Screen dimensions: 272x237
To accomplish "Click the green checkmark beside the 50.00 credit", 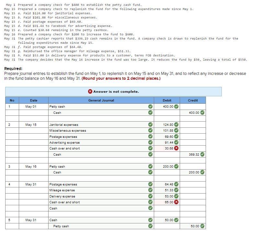I will [x=202, y=226].
